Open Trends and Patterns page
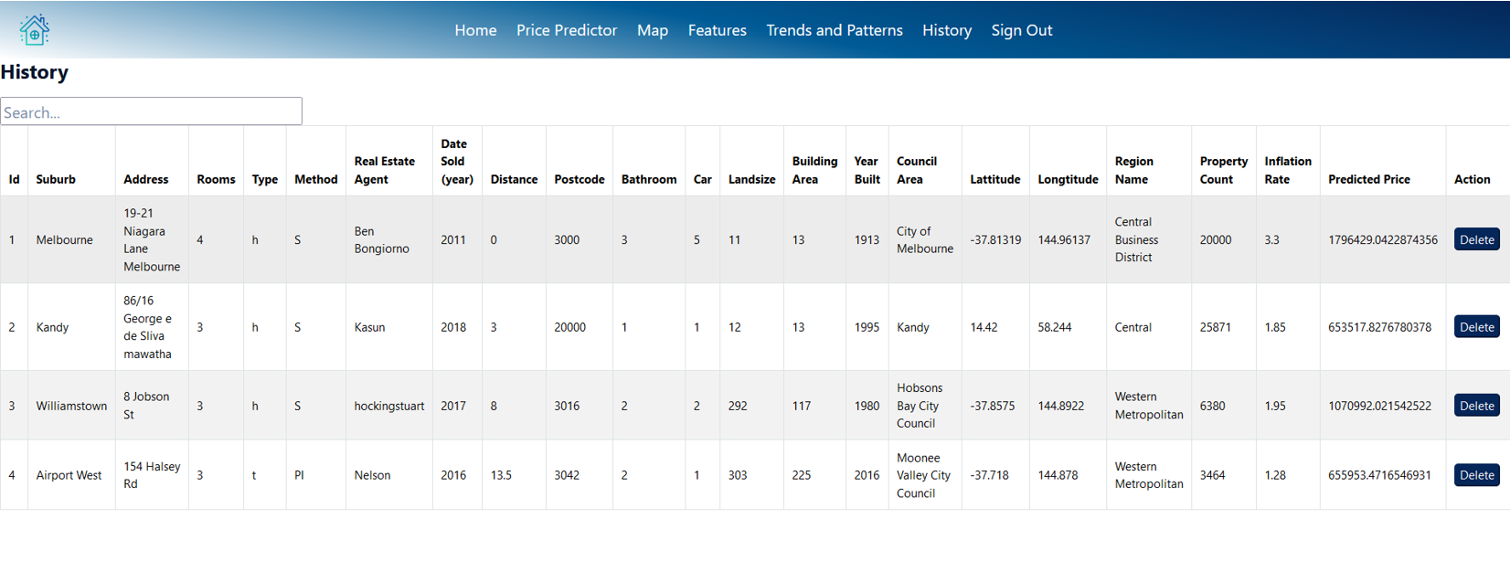 pyautogui.click(x=834, y=30)
